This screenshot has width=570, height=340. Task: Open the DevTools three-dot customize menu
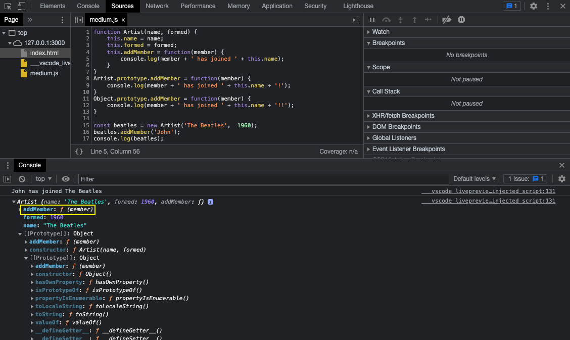click(x=548, y=6)
